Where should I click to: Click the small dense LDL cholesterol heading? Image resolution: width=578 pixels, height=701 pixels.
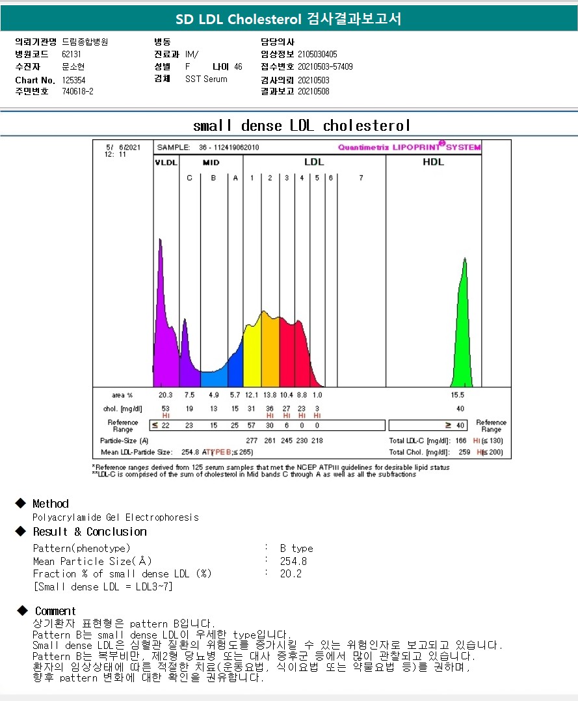pyautogui.click(x=302, y=126)
